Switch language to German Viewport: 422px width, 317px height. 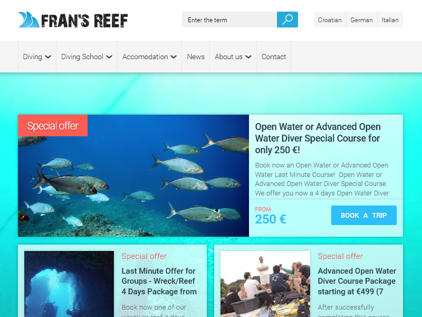(361, 20)
